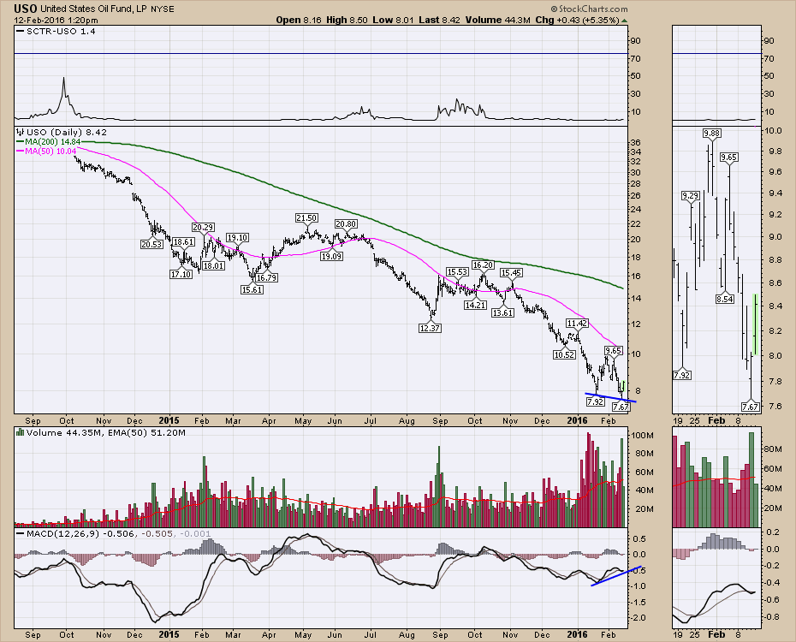Click the SCTR-USO 1.4 indicator label
796x642 pixels.
56,31
